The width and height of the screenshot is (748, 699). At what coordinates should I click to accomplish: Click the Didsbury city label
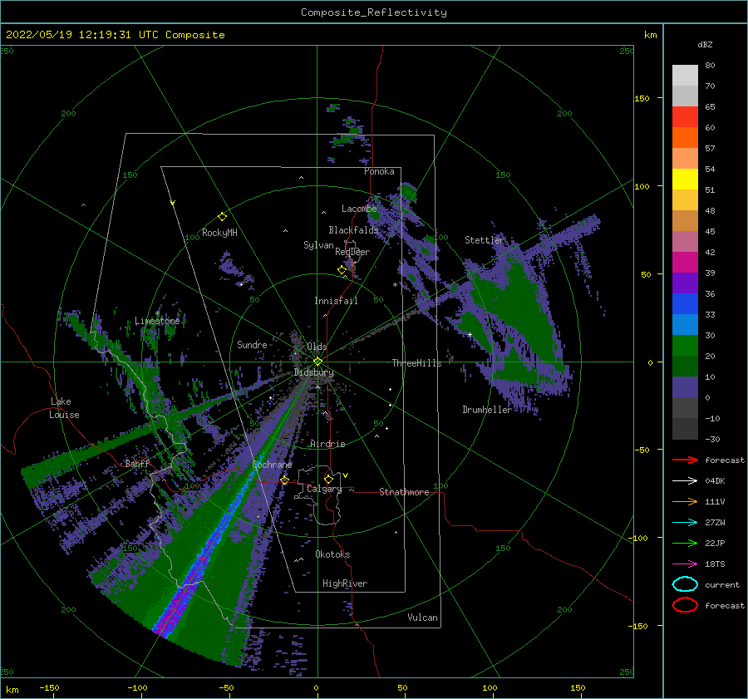tap(313, 372)
